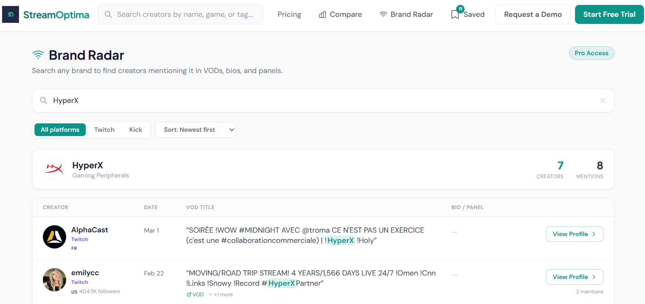The height and width of the screenshot is (304, 645).
Task: Clear the HyperX search with X icon
Action: pyautogui.click(x=603, y=101)
